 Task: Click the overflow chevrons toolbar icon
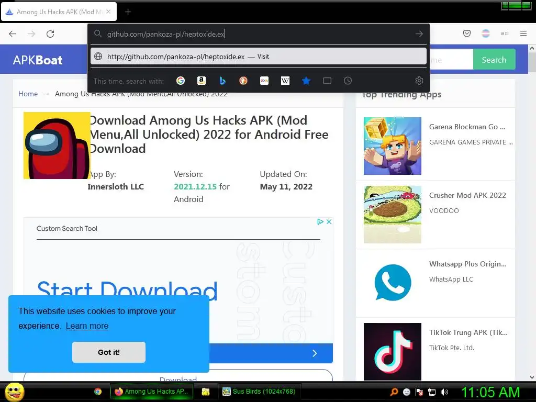click(505, 33)
